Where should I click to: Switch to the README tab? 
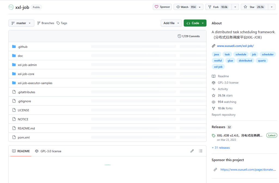[x=21, y=151]
